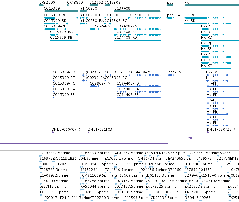Select EST label GM31431.5prime
The width and height of the screenshot is (239, 202).
point(152,159)
